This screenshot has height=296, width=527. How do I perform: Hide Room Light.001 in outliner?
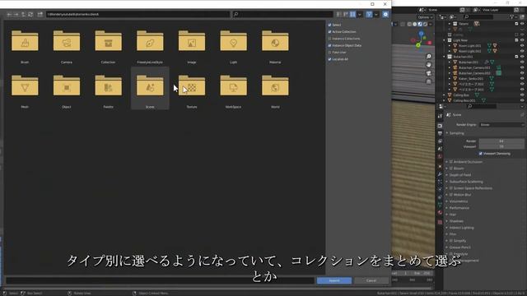[522, 46]
